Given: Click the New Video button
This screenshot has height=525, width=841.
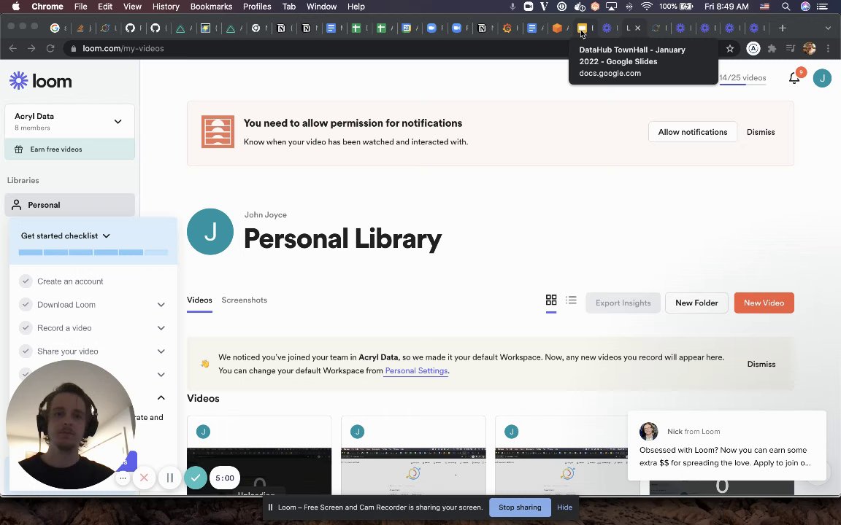Looking at the screenshot, I should point(764,303).
